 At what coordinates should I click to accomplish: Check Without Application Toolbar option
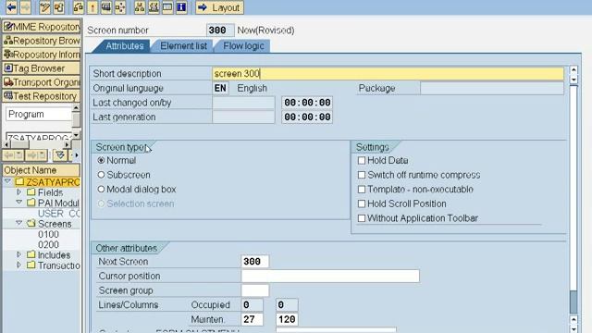tap(362, 218)
